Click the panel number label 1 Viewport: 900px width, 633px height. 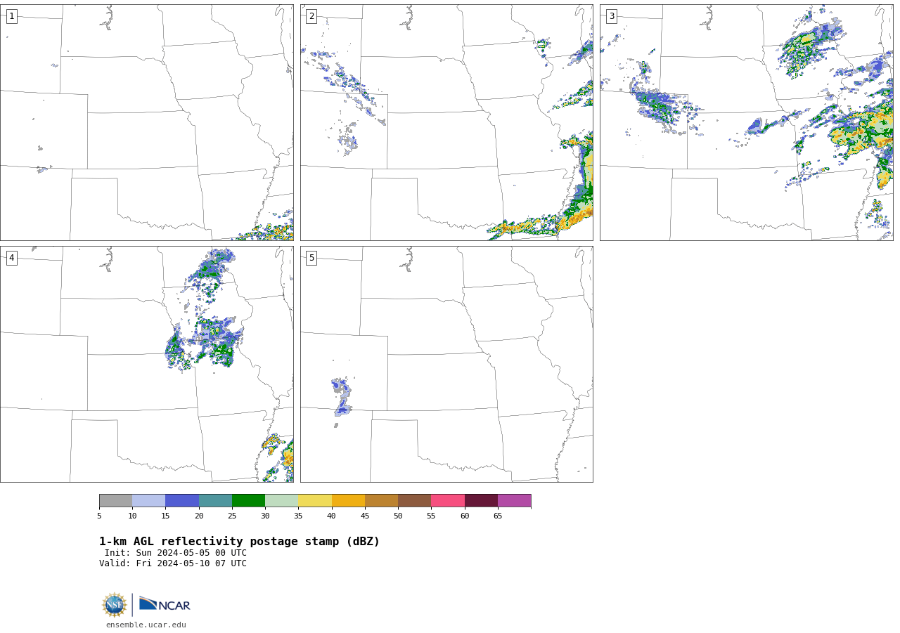coord(11,16)
